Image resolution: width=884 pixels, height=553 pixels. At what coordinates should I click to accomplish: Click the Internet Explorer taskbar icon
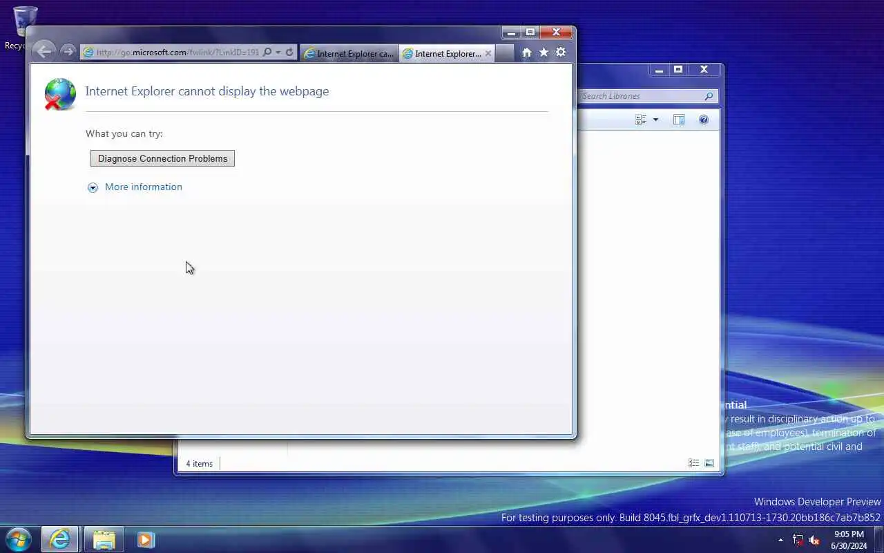click(x=59, y=539)
